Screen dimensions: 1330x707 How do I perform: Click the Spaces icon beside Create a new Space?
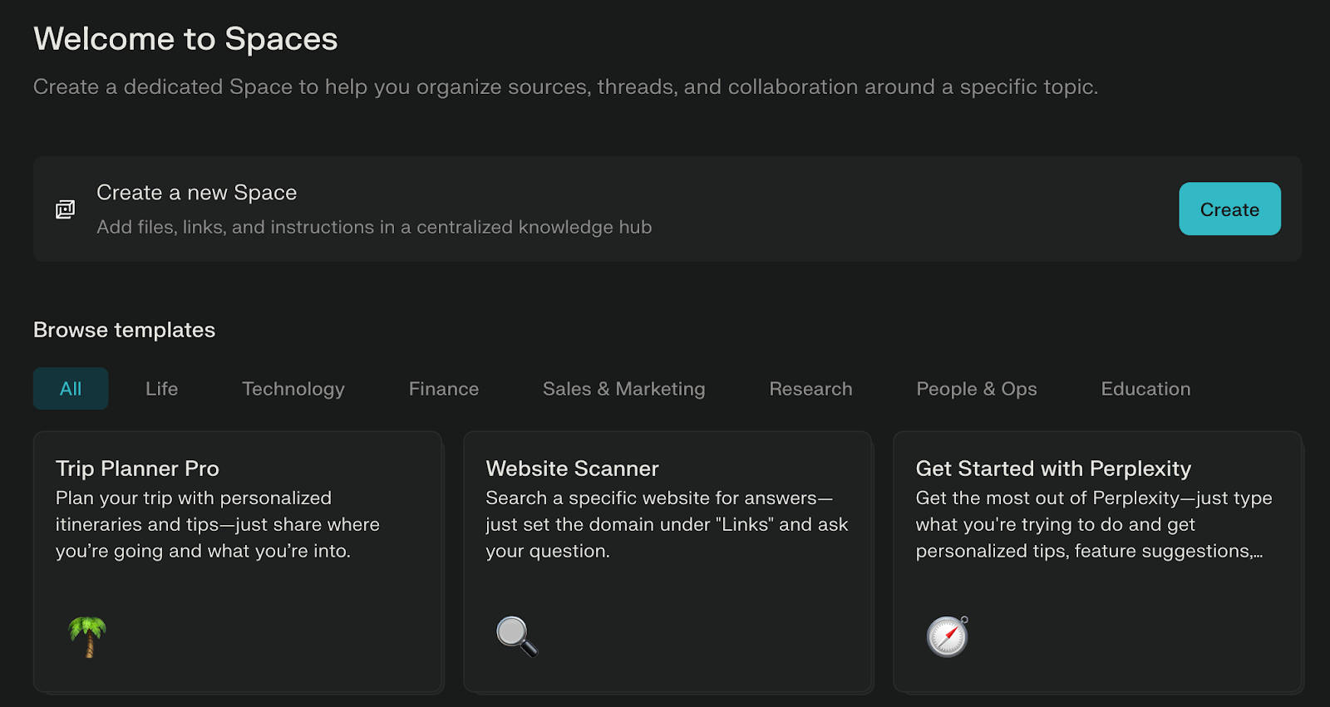pyautogui.click(x=65, y=209)
